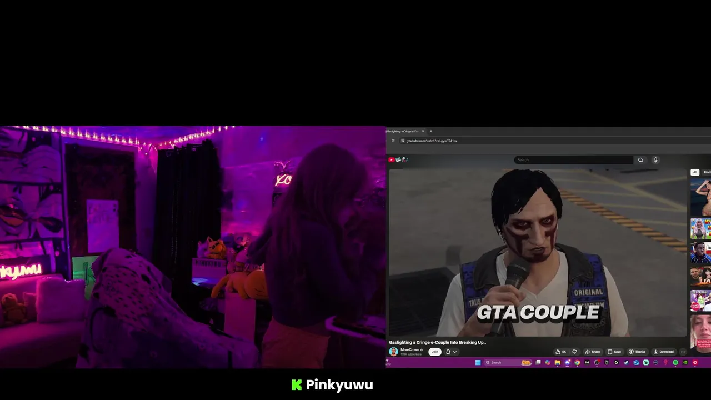Open Steam from the taskbar
The image size is (711, 400).
(626, 362)
